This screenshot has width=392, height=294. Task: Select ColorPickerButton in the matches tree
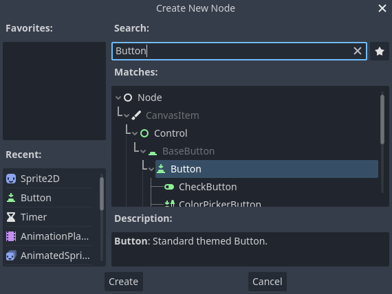[220, 204]
